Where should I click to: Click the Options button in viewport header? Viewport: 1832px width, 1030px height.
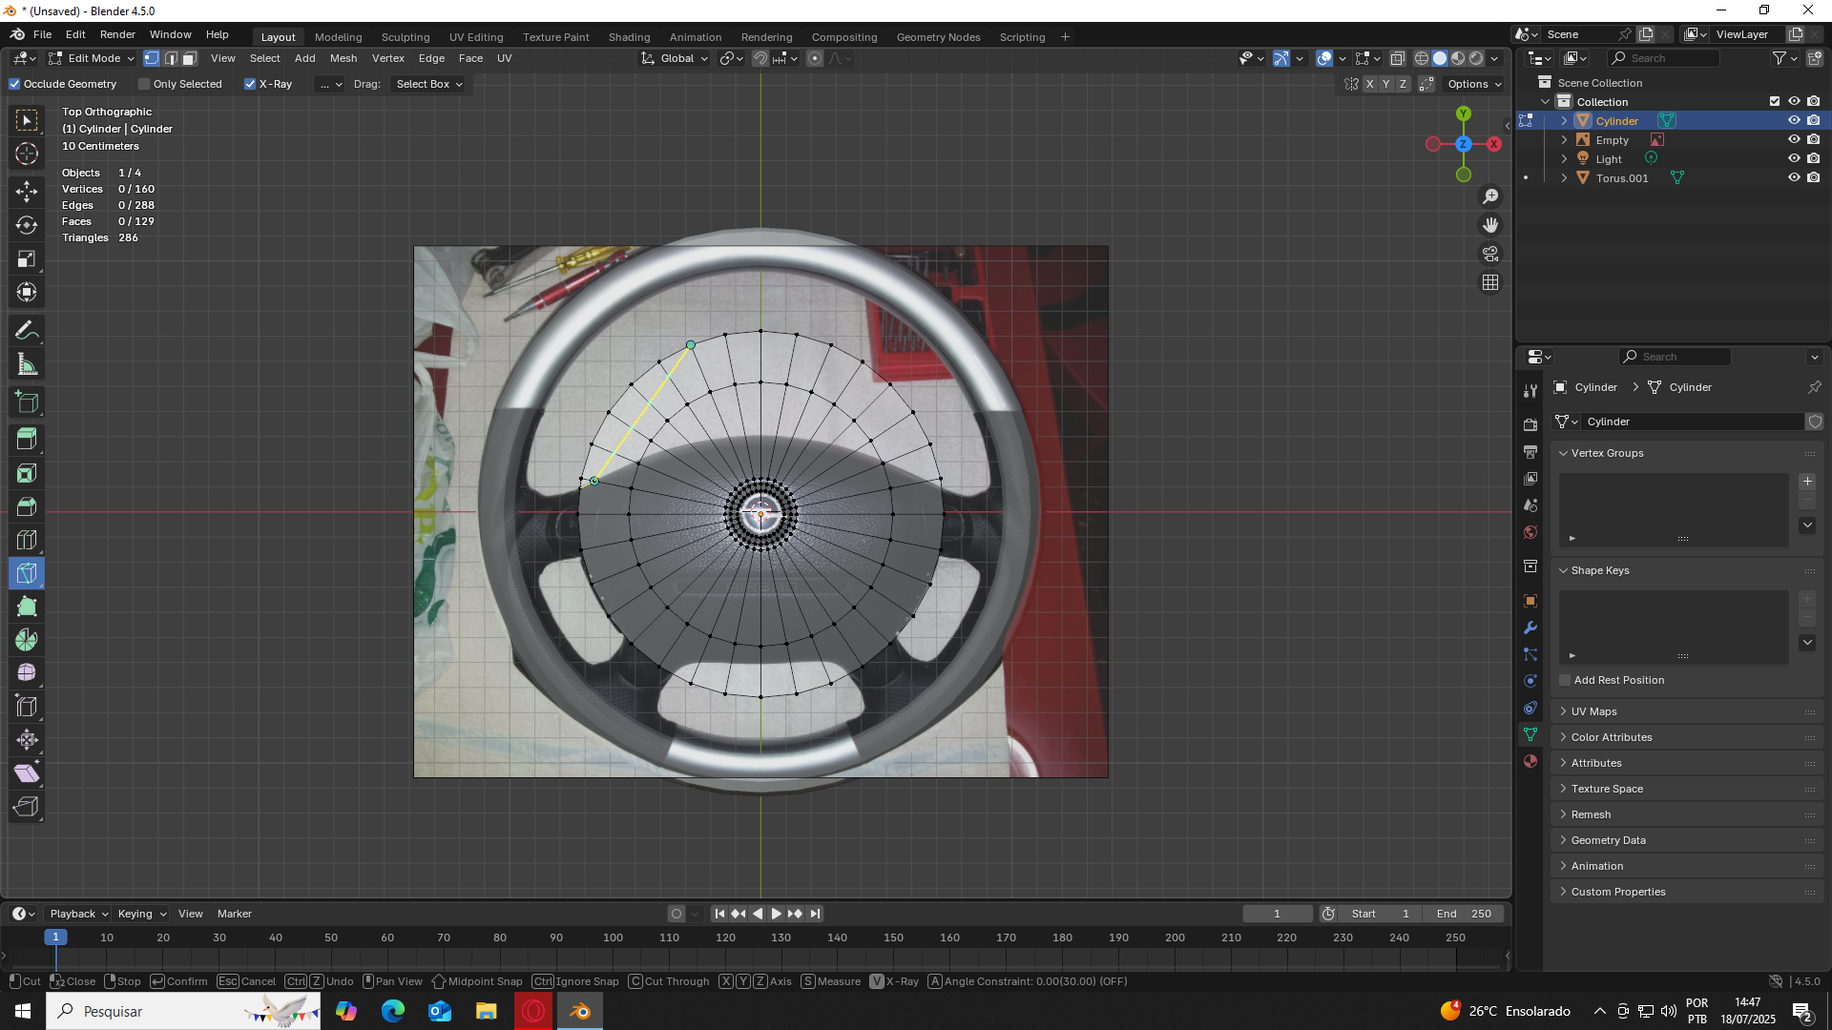(1474, 84)
